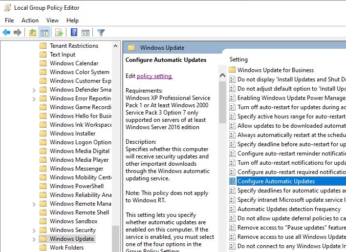Select Windows Hello for Business in tree
The width and height of the screenshot is (346, 252).
[80, 116]
